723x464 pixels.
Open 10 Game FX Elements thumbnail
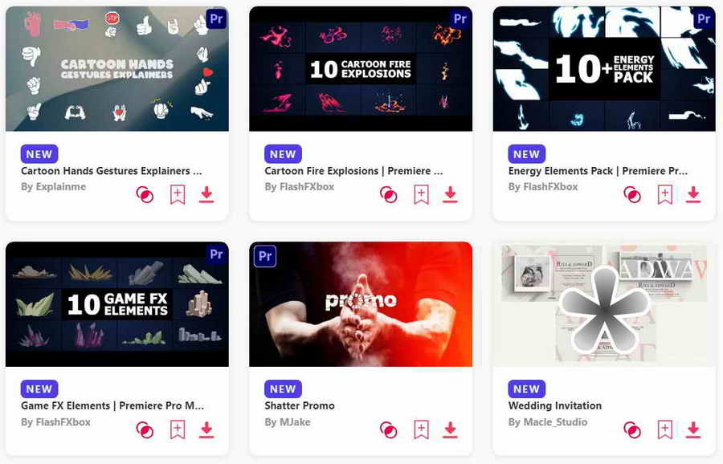[x=117, y=304]
